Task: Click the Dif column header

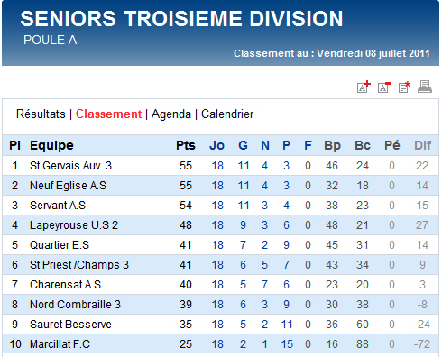Action: [422, 145]
